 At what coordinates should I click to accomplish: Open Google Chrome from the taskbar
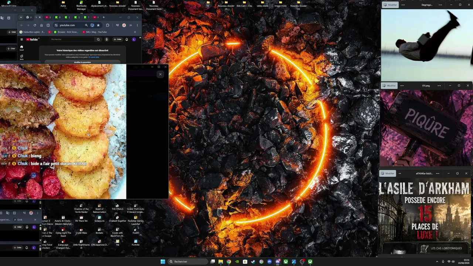[x=229, y=262]
